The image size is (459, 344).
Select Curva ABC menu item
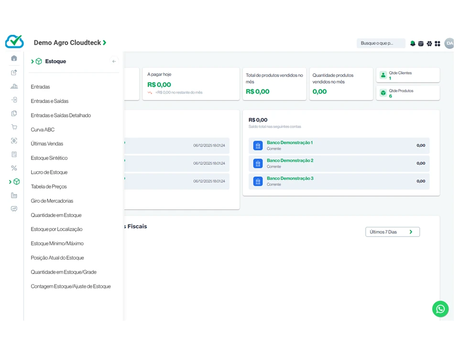click(43, 129)
